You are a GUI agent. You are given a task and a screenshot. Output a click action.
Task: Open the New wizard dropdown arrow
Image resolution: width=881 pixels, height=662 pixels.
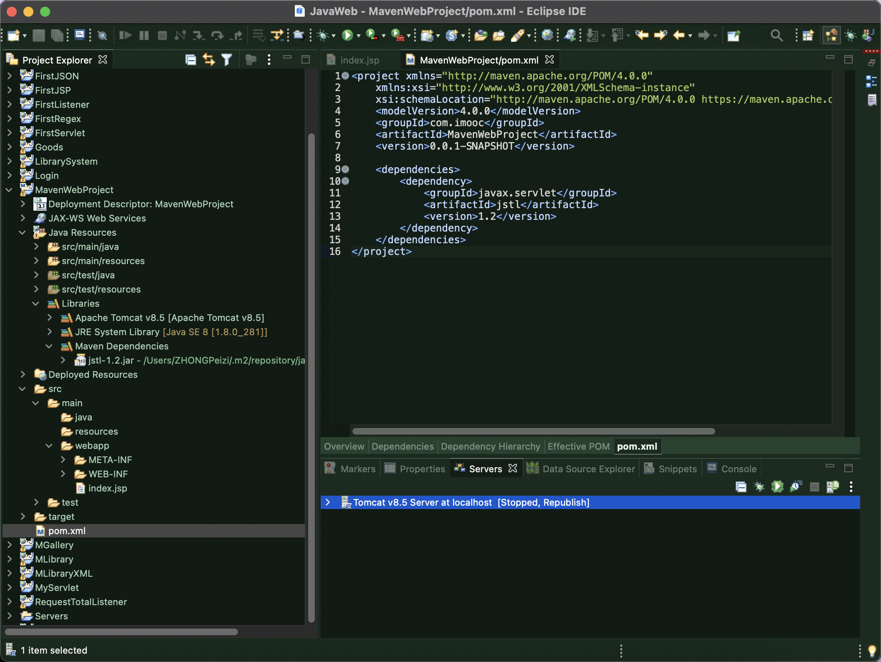[x=25, y=36]
